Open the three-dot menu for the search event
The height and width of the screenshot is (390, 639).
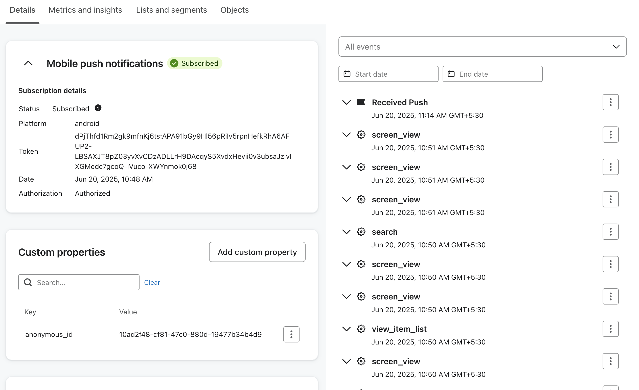click(610, 232)
